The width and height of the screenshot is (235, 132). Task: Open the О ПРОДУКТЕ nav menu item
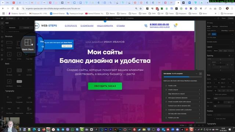71,26
